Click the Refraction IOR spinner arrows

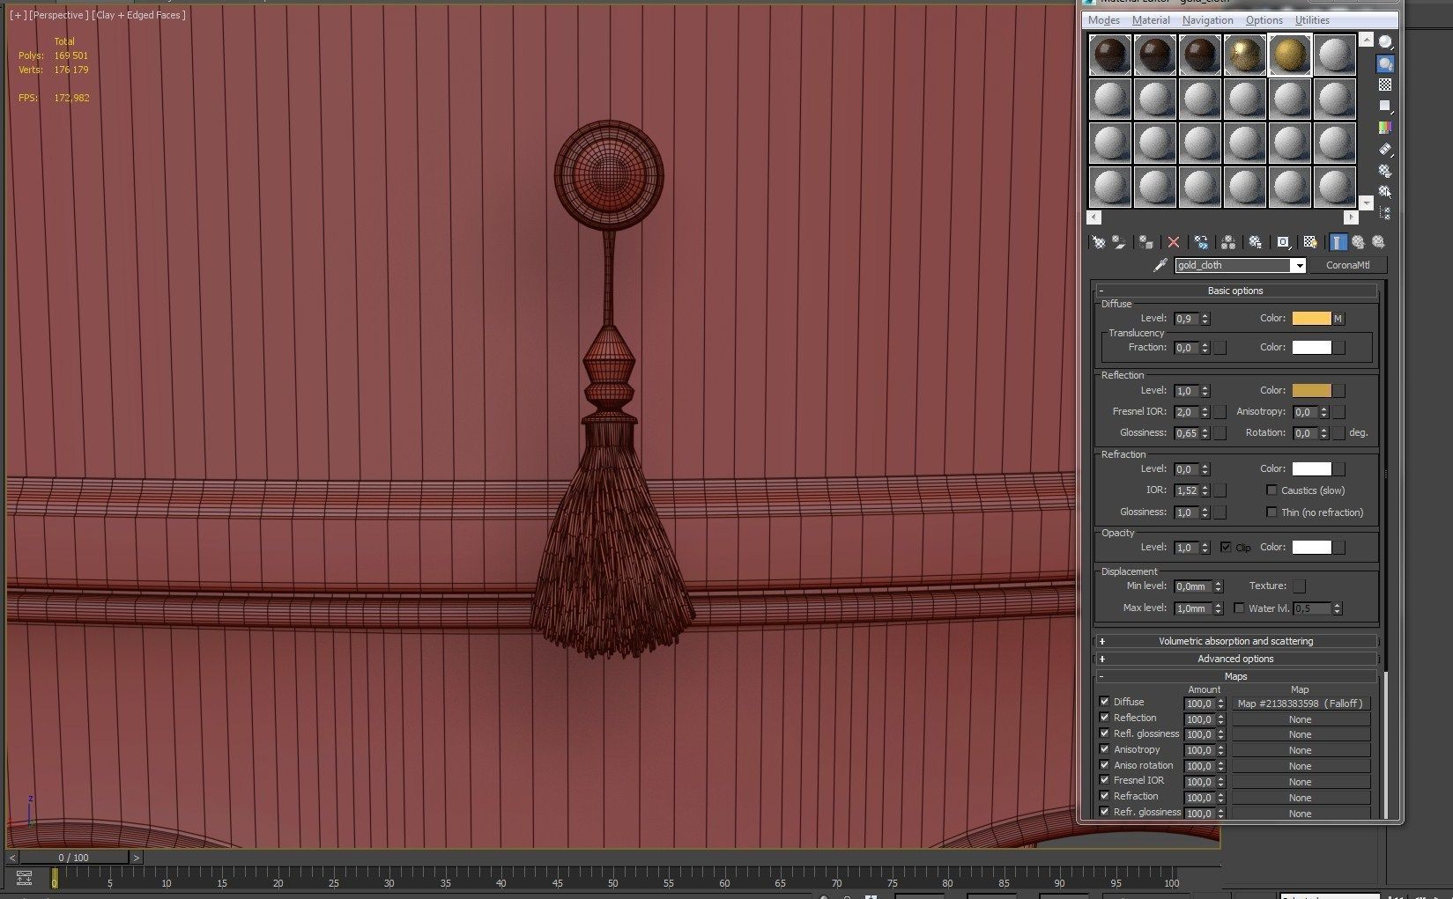1205,490
